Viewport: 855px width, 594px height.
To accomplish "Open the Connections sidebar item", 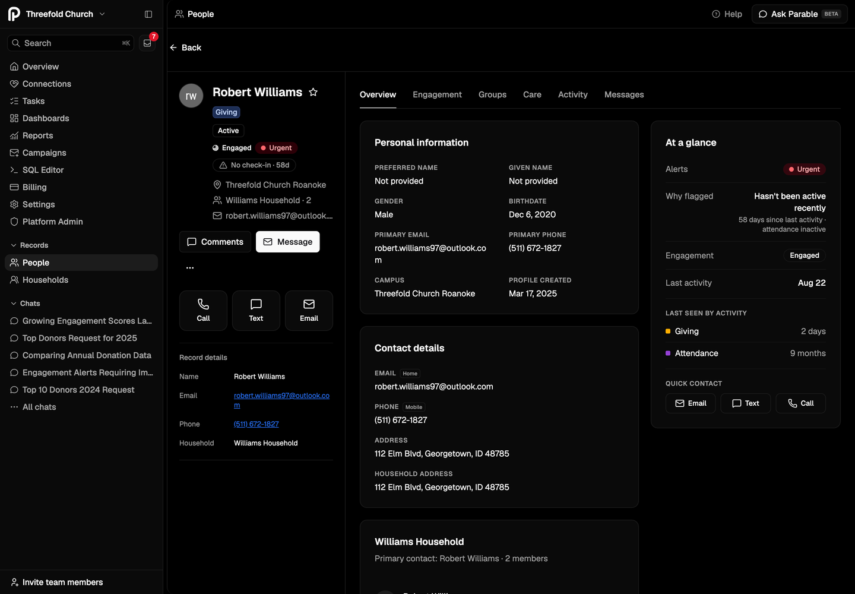I will click(81, 84).
